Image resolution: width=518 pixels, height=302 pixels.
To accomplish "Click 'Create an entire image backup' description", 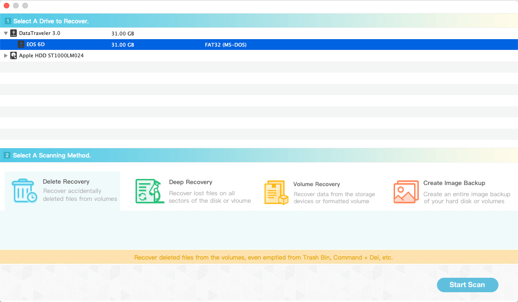I will [467, 198].
